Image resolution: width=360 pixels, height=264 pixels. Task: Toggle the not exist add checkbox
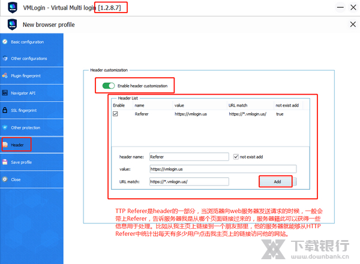coord(236,157)
